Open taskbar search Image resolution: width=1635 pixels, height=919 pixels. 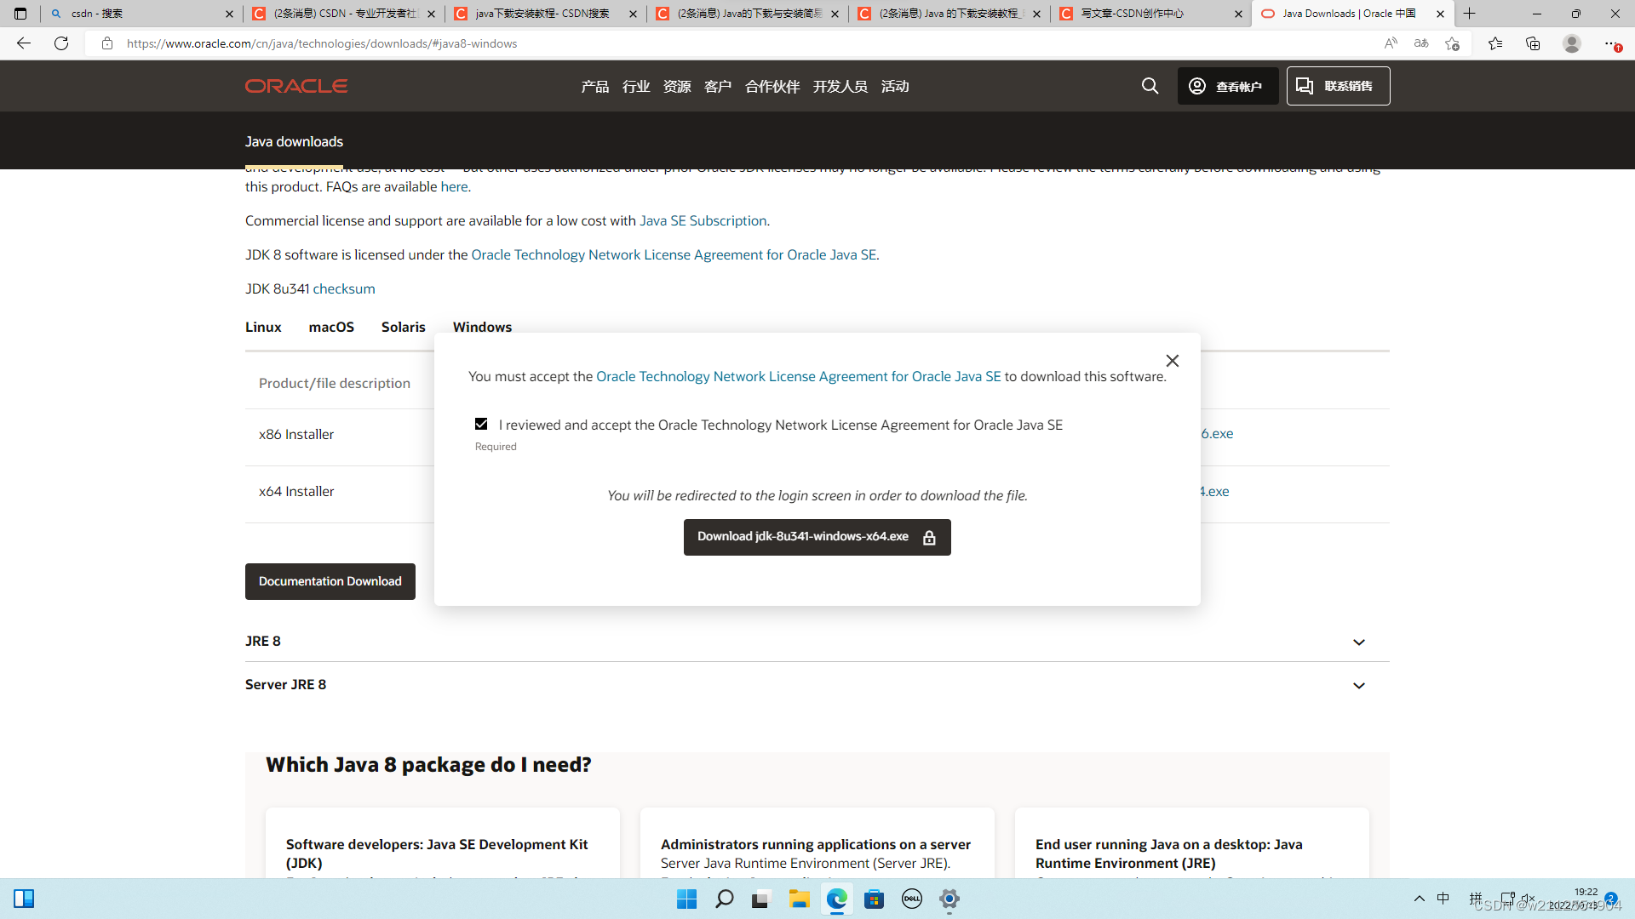coord(725,899)
